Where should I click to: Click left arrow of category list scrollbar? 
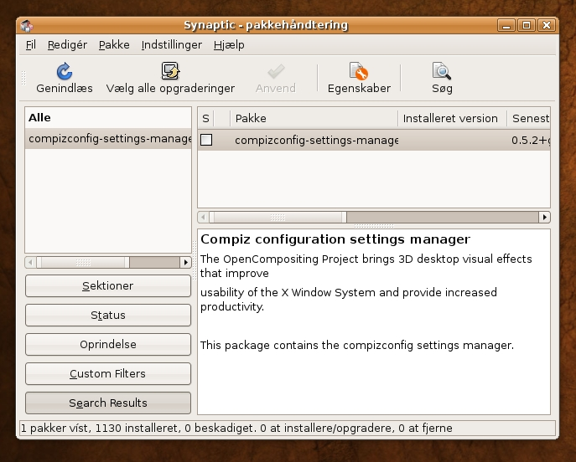tap(31, 262)
